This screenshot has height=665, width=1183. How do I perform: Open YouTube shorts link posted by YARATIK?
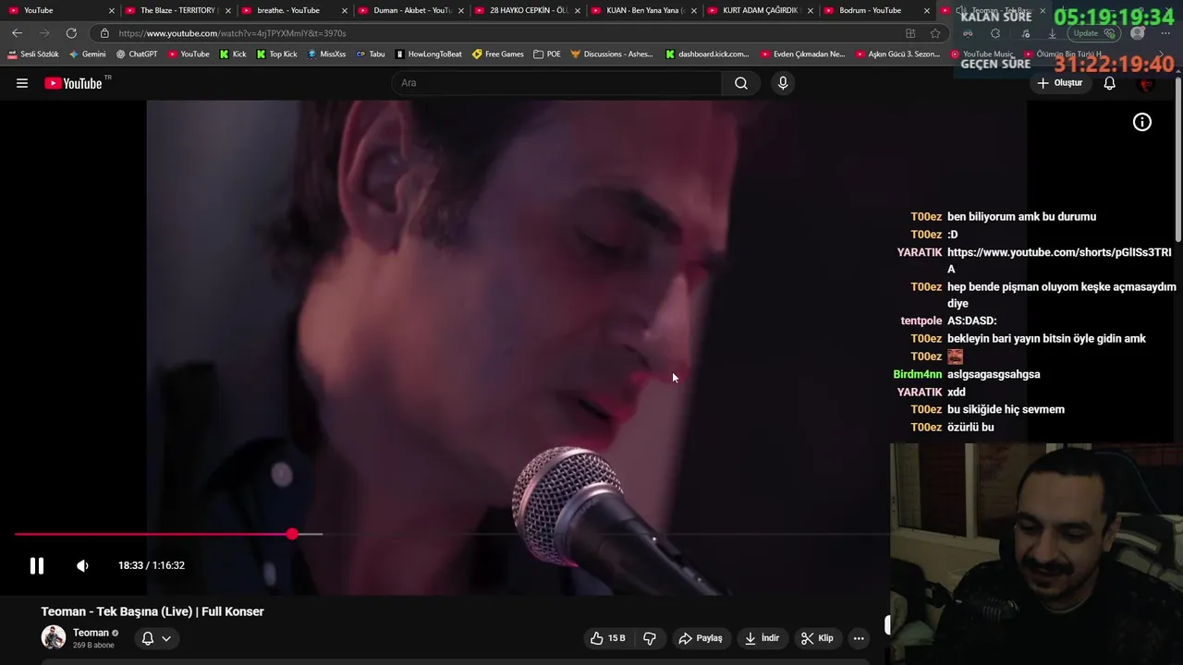pos(1059,260)
